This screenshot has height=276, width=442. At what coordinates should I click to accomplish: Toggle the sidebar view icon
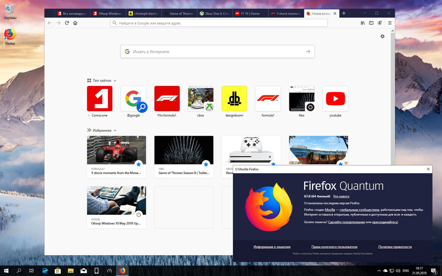click(x=371, y=23)
